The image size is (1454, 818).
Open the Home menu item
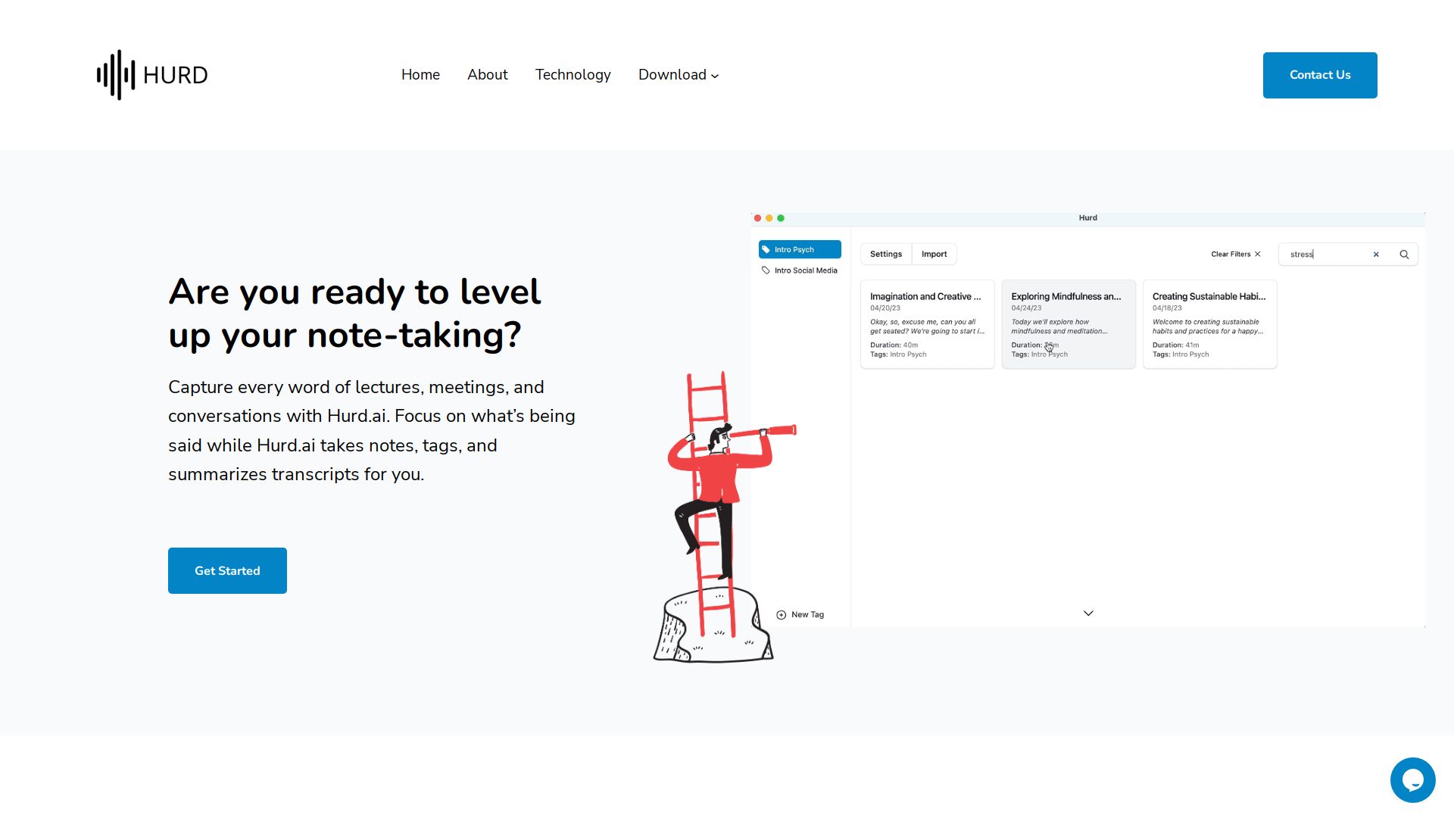coord(420,75)
